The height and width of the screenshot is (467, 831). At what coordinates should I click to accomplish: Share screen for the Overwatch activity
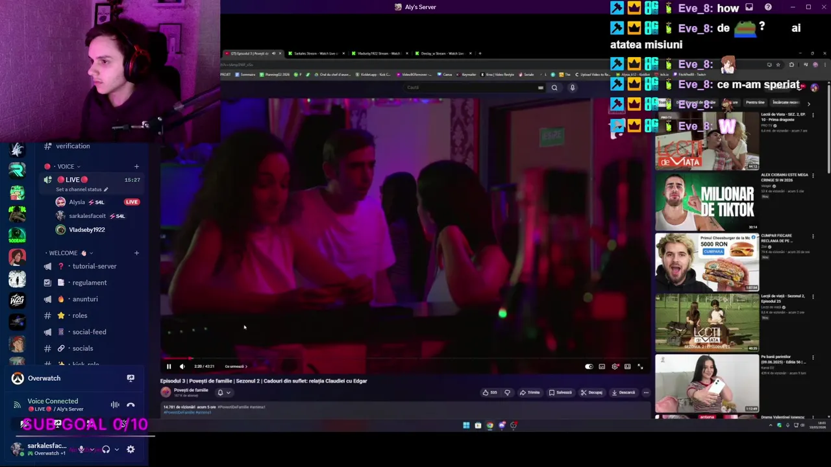click(130, 378)
